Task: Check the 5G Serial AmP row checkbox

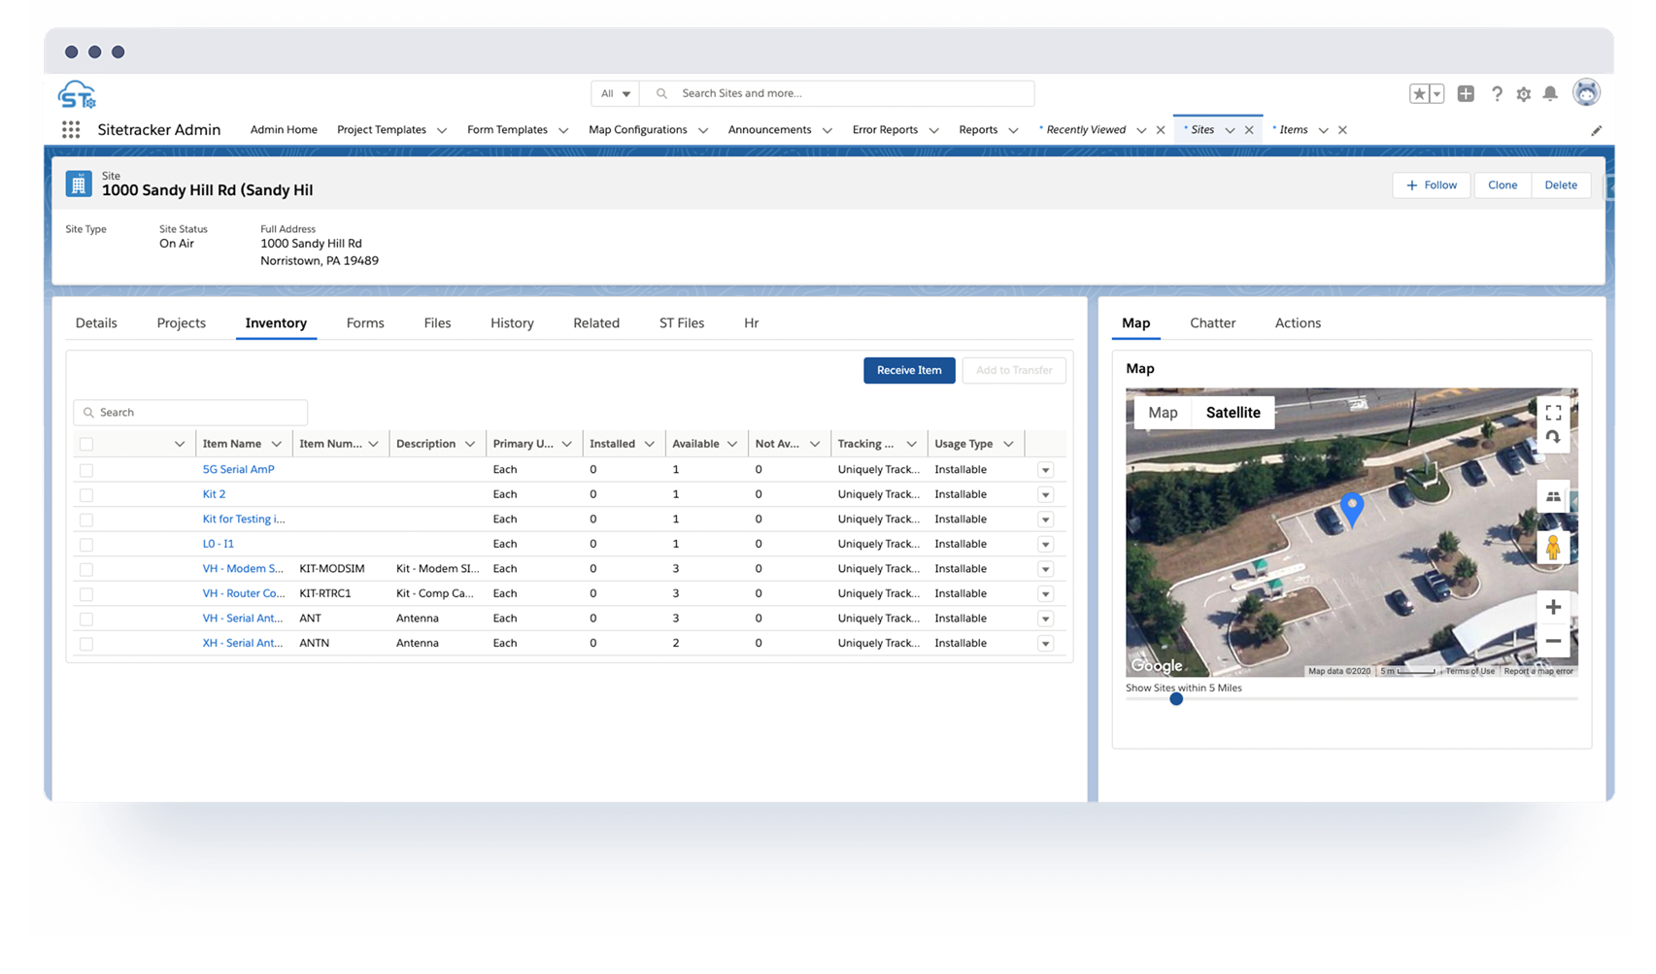Action: pos(86,470)
